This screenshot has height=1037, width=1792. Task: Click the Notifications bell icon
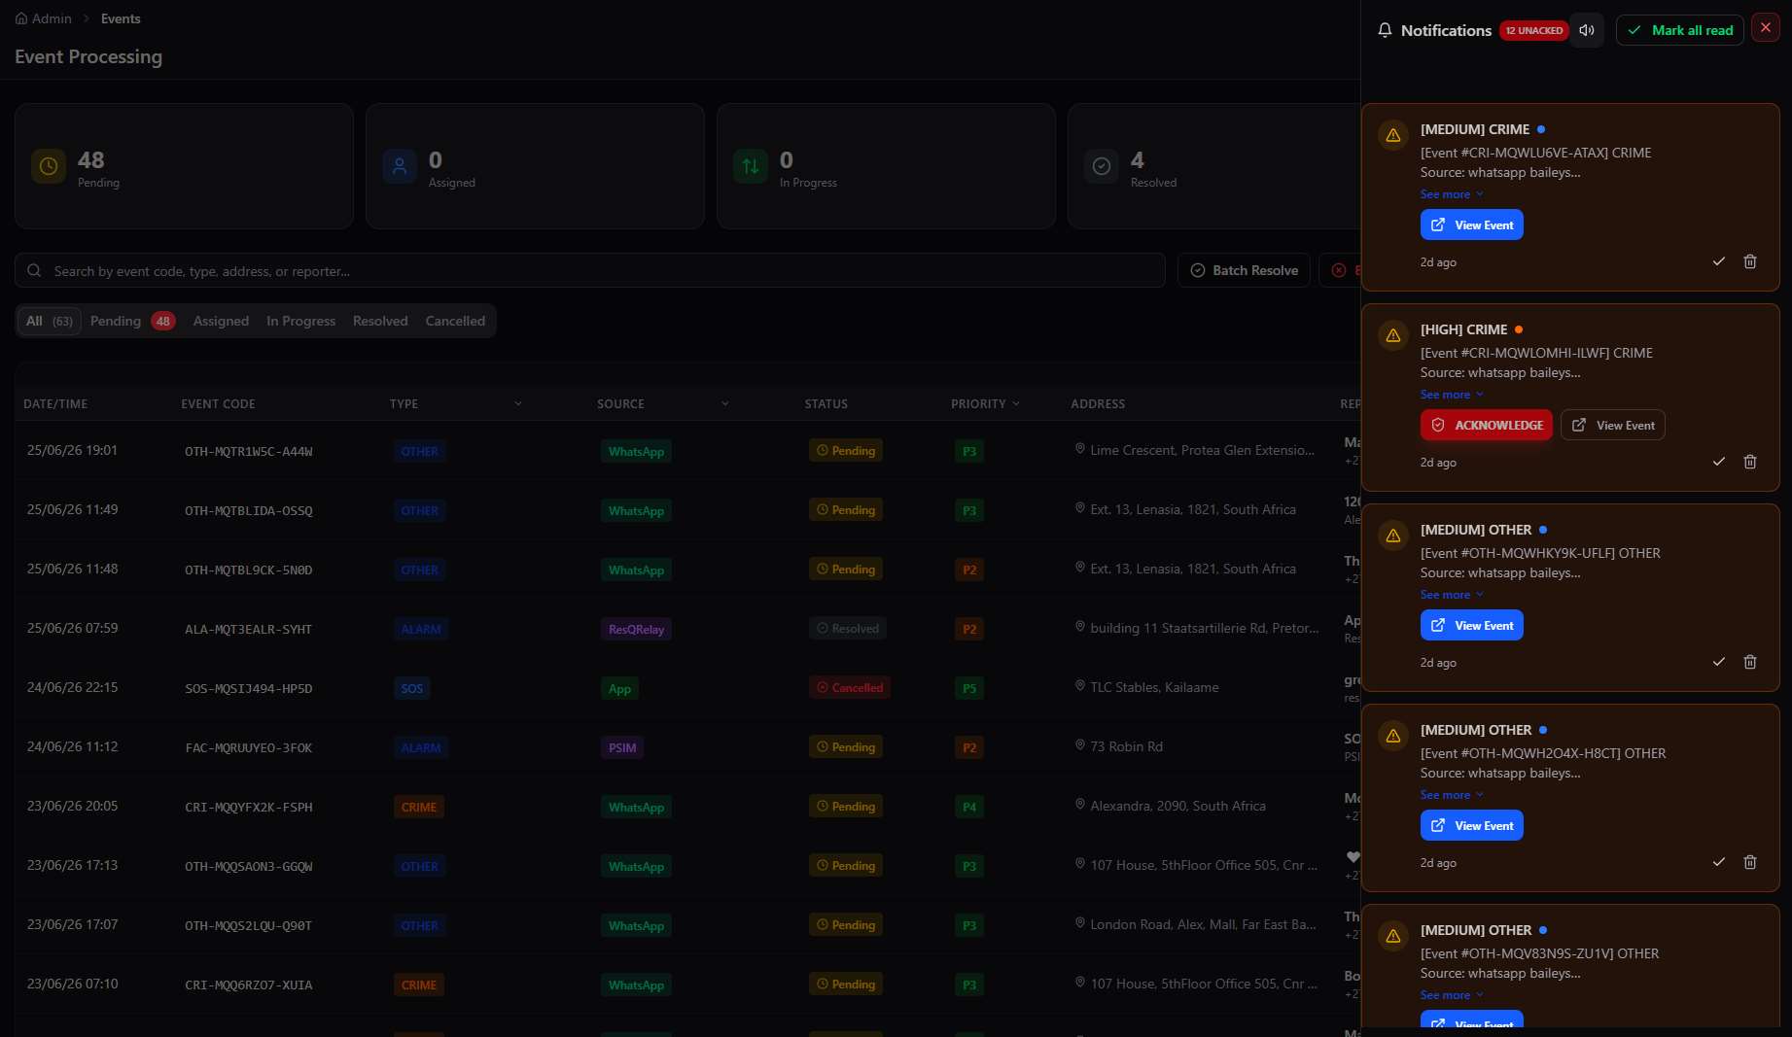(x=1385, y=30)
